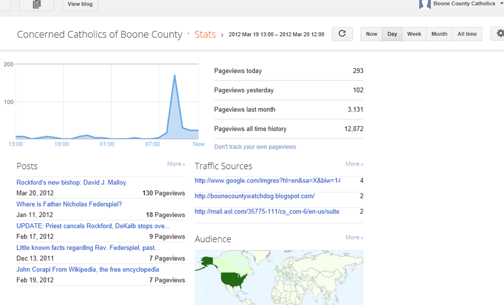The image size is (504, 305).
Task: Click the Posts section heading
Action: (x=27, y=166)
